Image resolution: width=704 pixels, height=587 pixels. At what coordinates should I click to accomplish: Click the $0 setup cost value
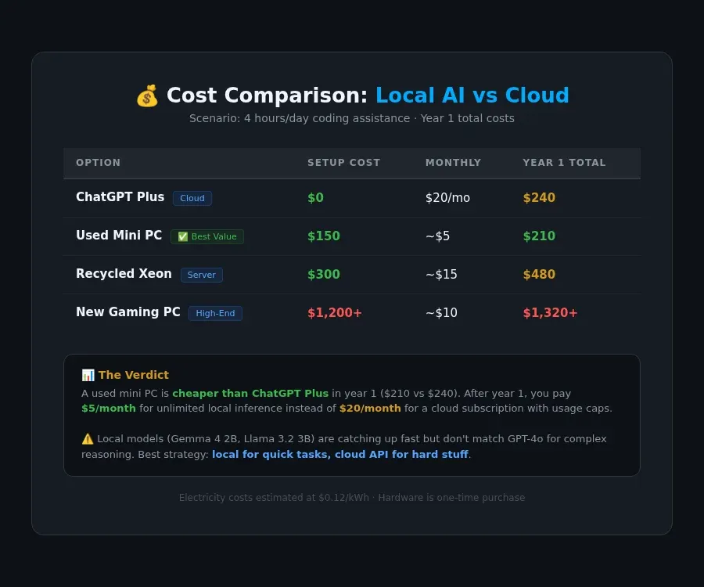(x=316, y=197)
